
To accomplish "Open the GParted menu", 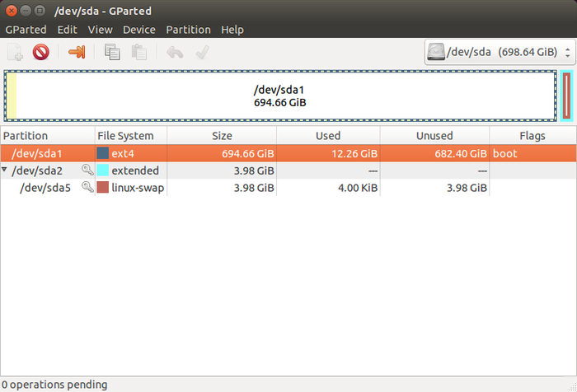I will 26,30.
